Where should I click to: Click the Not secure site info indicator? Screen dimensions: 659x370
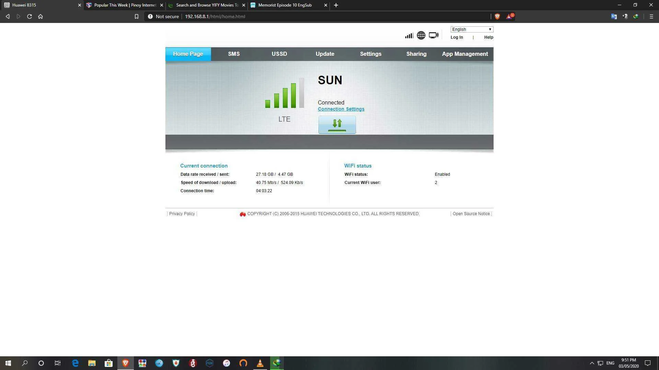(163, 16)
